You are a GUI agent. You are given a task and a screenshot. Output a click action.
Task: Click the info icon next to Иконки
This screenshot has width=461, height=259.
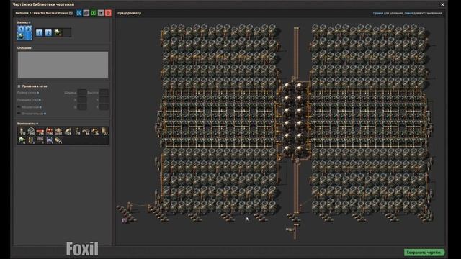pos(30,22)
